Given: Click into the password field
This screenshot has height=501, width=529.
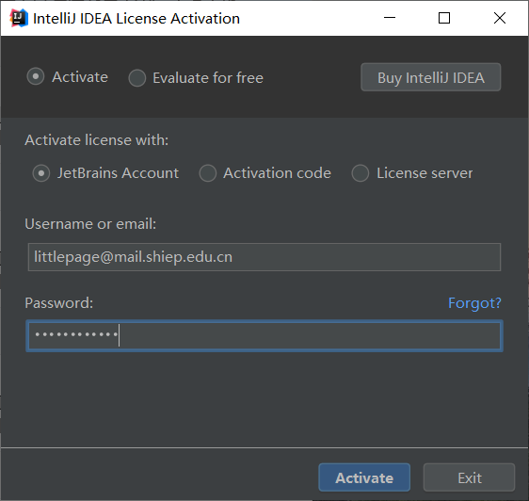Looking at the screenshot, I should (264, 335).
